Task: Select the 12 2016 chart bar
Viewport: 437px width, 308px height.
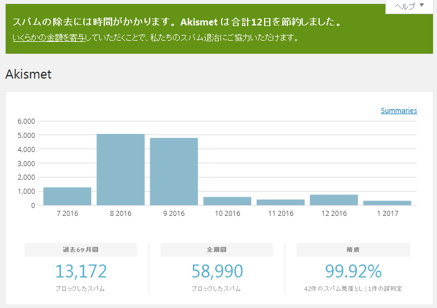Action: tap(334, 200)
